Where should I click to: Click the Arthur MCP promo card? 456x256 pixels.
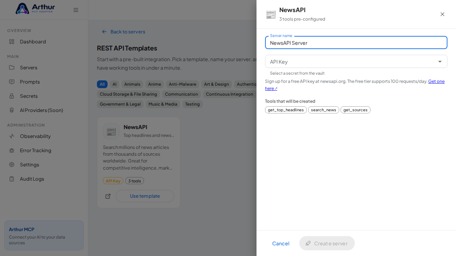[44, 235]
